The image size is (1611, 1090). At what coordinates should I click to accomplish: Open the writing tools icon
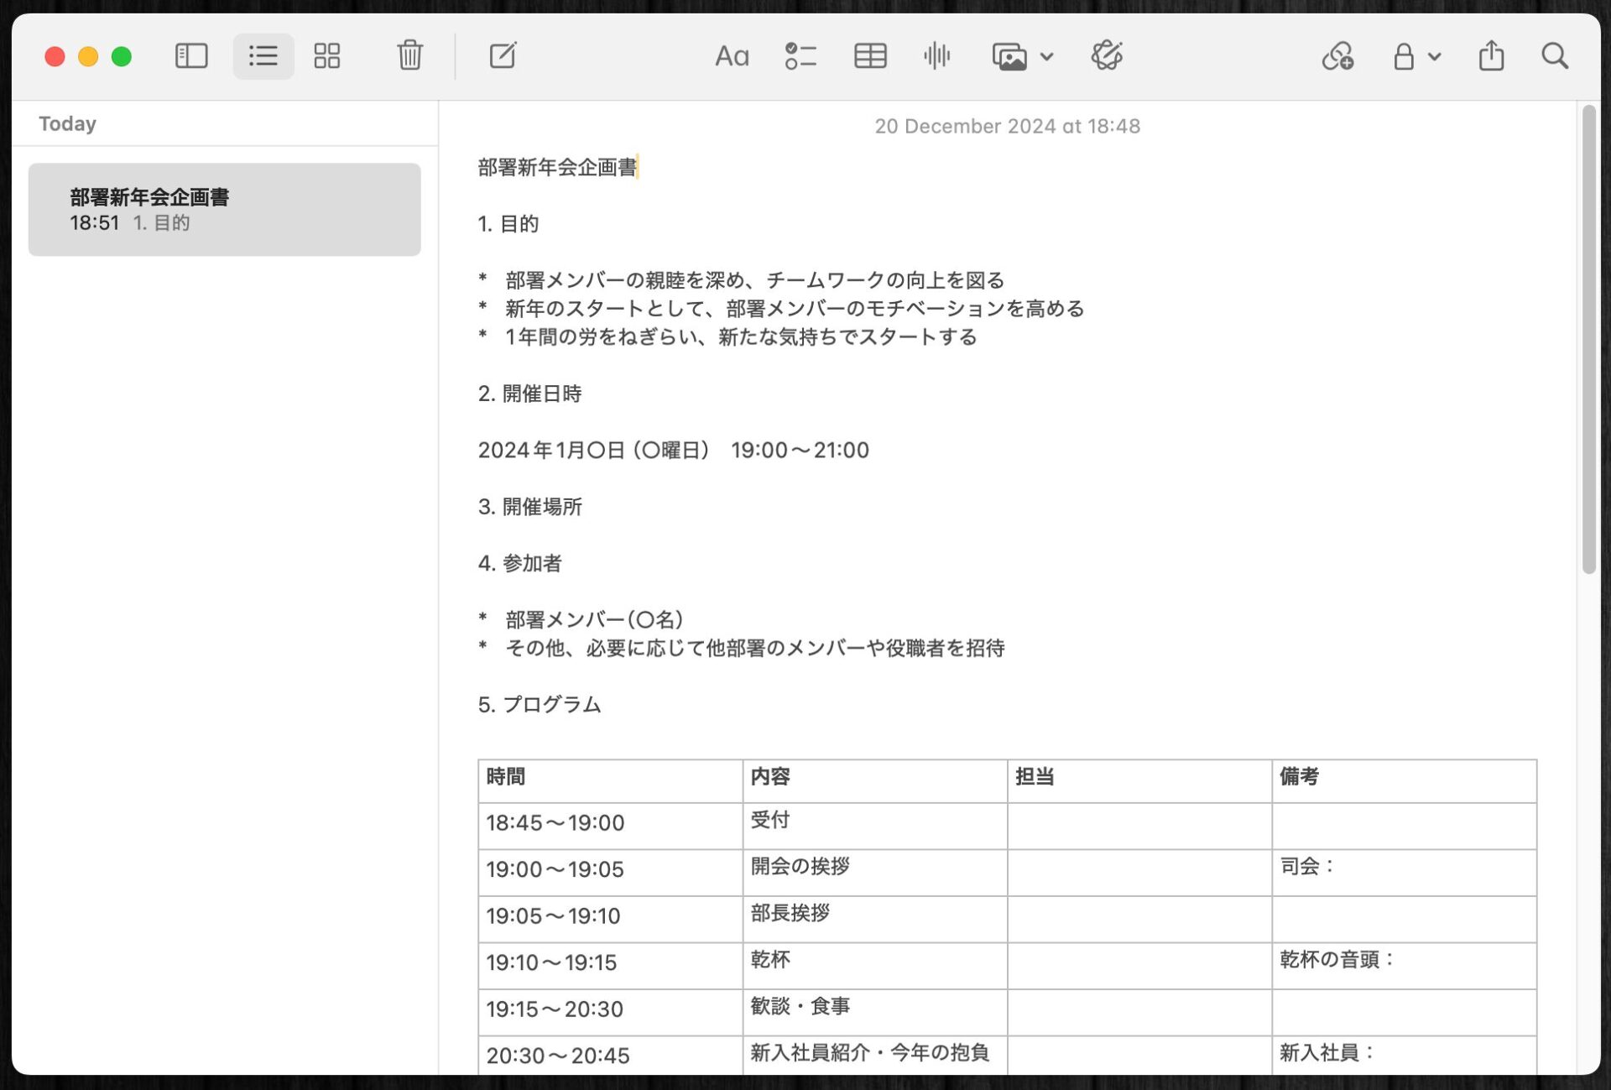pyautogui.click(x=1107, y=56)
